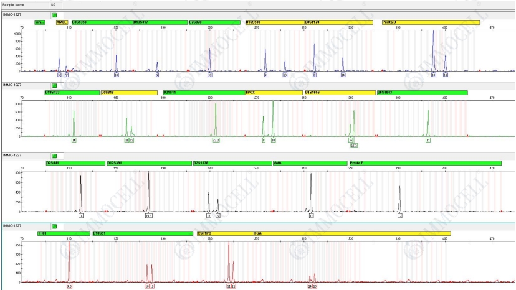
Task: Select the D1S1656 marker bar
Action: pos(340,93)
